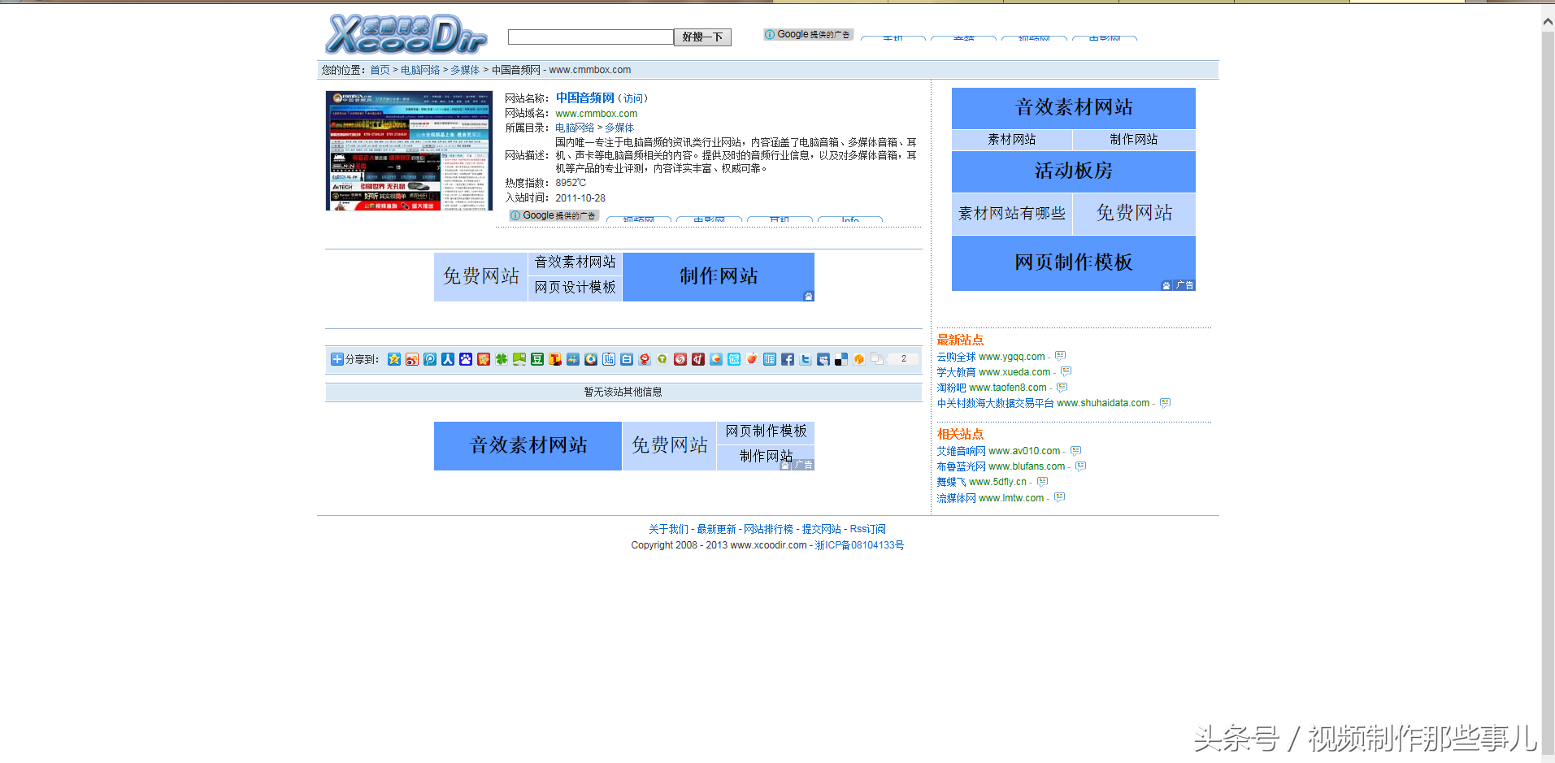Click the 好搜一下 search button
Viewport: 1555px width, 763px height.
tap(702, 37)
